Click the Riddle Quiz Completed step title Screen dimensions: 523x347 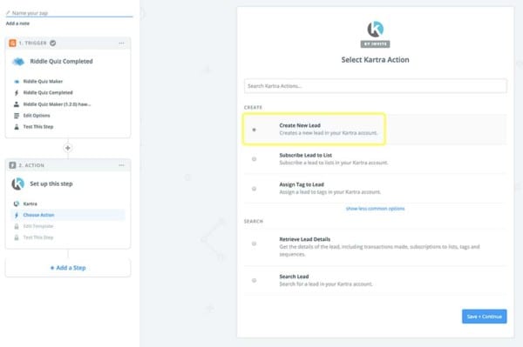point(61,61)
